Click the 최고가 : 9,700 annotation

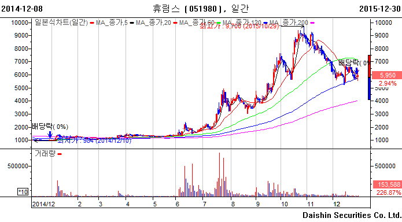[239, 26]
